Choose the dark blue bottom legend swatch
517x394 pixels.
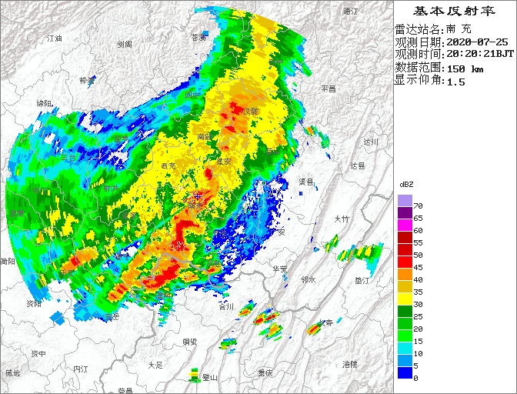click(404, 372)
